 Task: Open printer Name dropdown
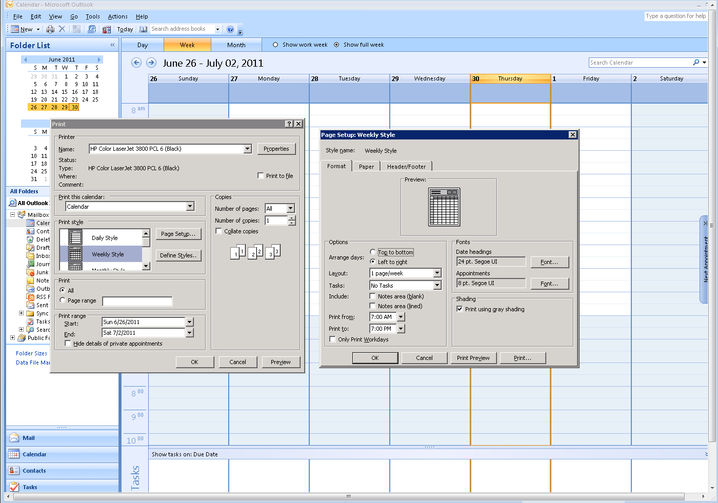tap(248, 149)
